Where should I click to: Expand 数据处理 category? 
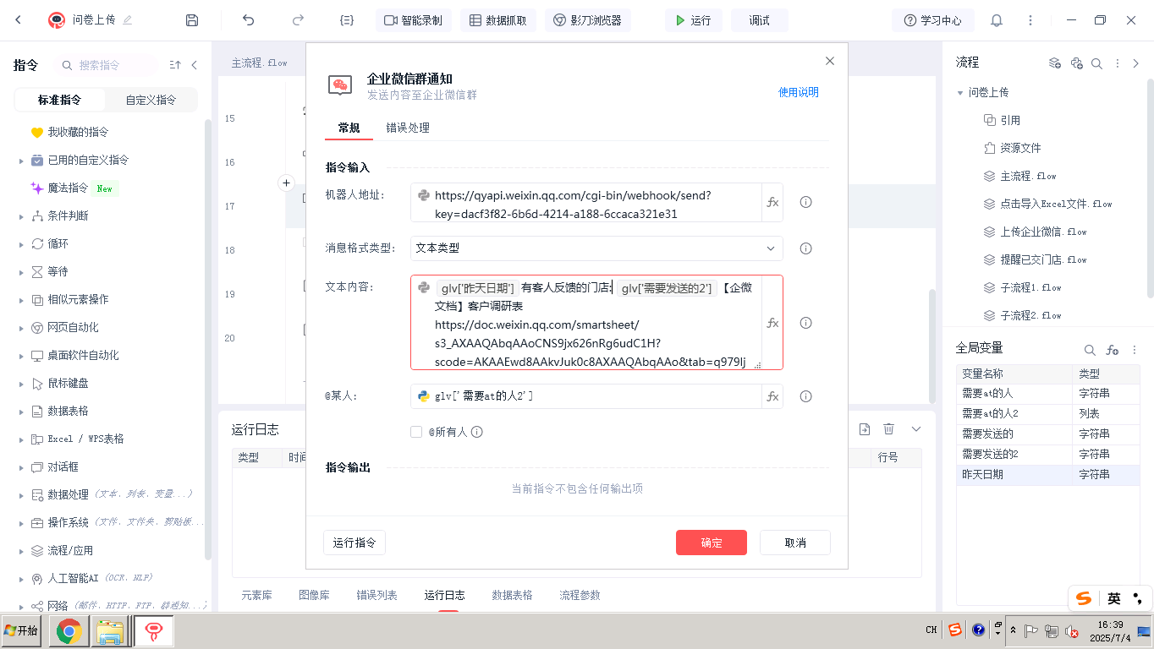pyautogui.click(x=20, y=494)
